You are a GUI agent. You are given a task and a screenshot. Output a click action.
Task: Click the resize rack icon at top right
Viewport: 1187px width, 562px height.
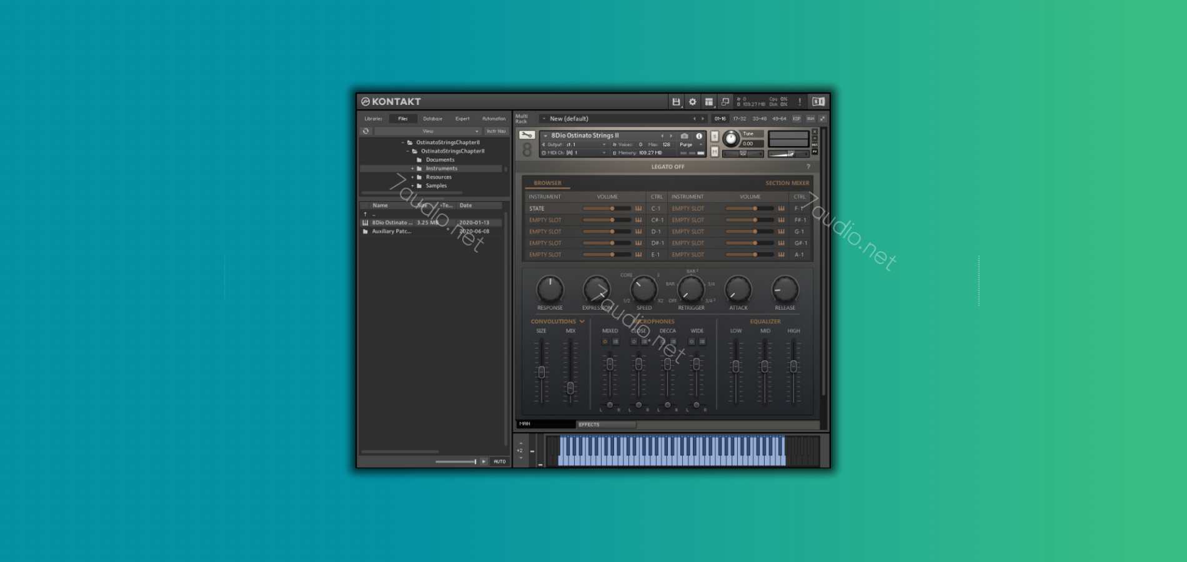click(x=822, y=119)
